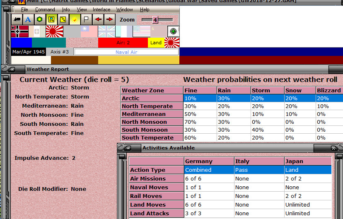Select the faded French tricolor flag
This screenshot has width=343, height=219.
[124, 31]
